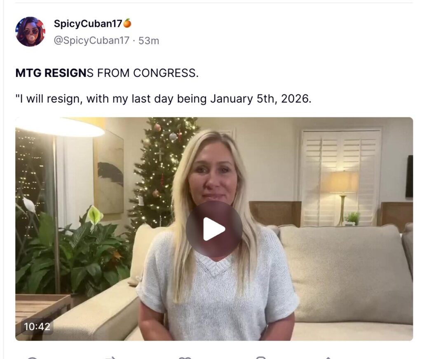Play the MTG resignation video
The width and height of the screenshot is (422, 359).
[214, 229]
